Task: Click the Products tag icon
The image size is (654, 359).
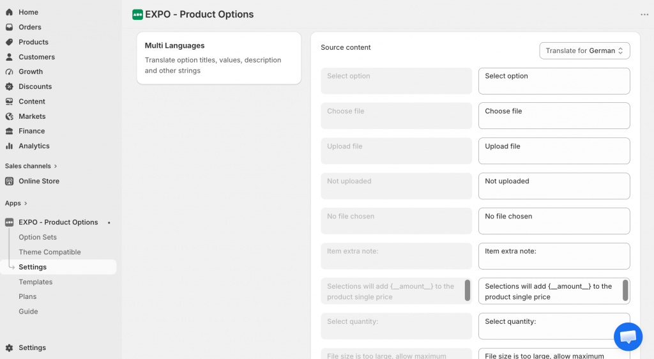Action: click(9, 42)
